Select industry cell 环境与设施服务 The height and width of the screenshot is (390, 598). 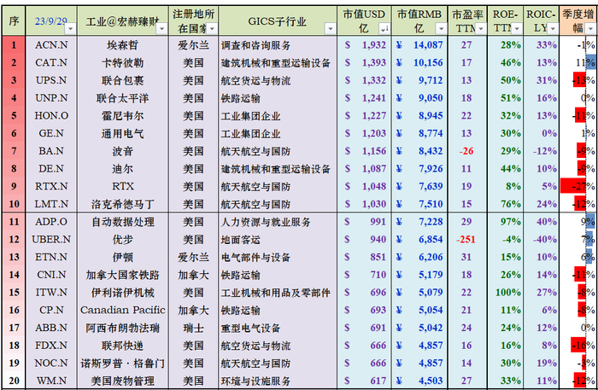(x=278, y=381)
